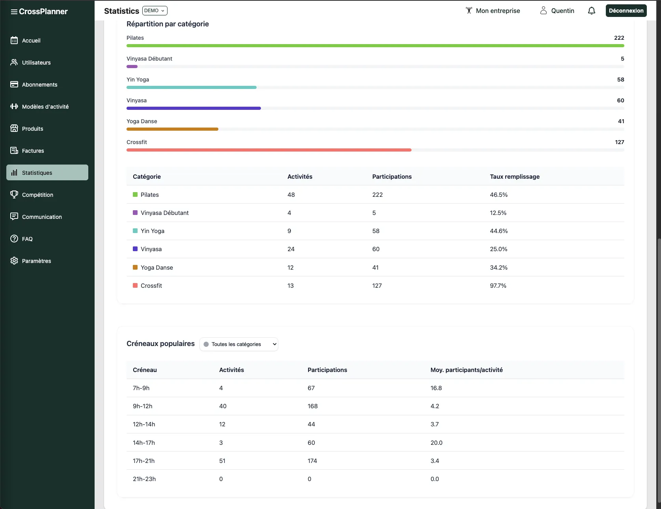Click the Déconnexion button
661x509 pixels.
(x=626, y=11)
